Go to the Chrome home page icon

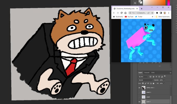point(125,13)
